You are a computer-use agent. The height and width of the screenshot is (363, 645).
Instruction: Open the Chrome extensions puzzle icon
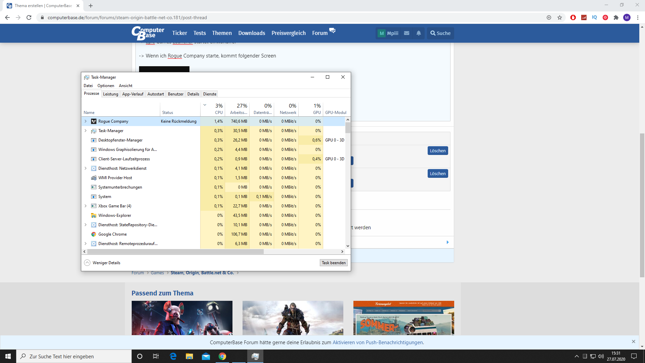tap(616, 17)
